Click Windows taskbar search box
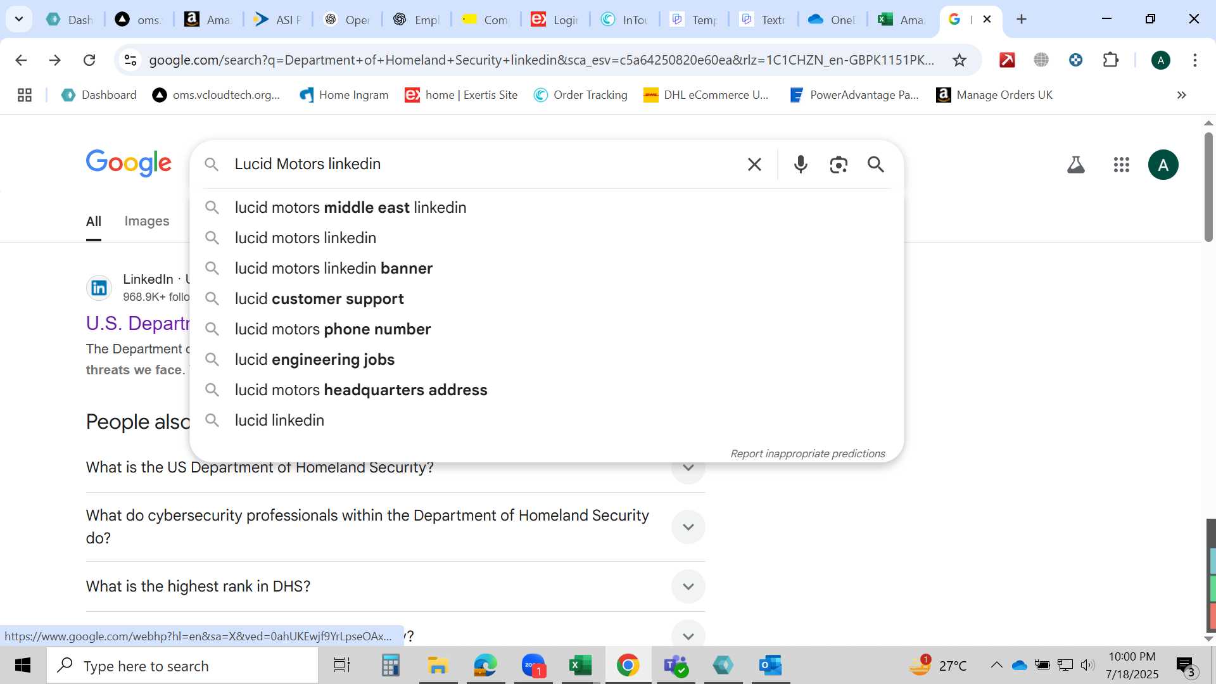 pos(182,666)
